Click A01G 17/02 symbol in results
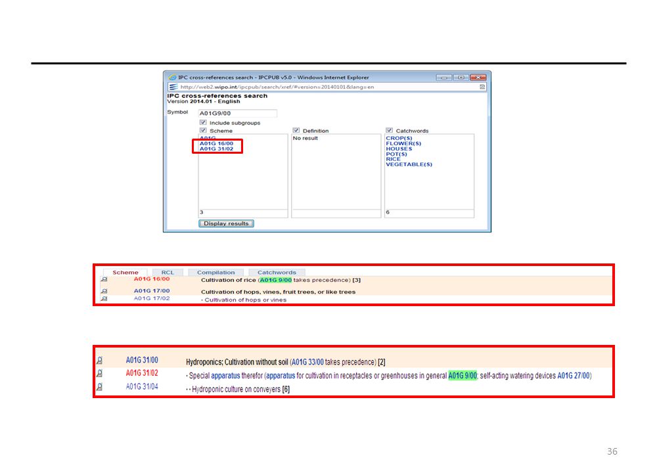The image size is (657, 473). pyautogui.click(x=152, y=299)
